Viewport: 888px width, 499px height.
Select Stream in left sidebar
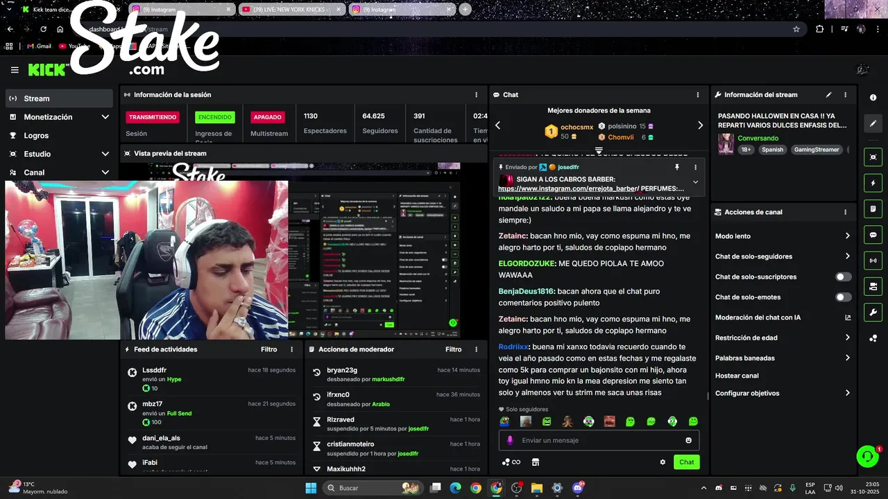(x=59, y=98)
